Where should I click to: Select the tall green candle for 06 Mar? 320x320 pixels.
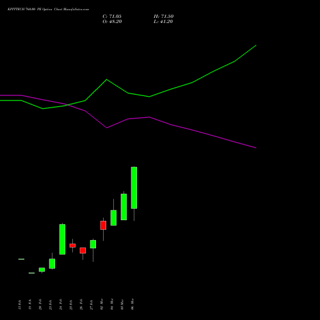[134, 188]
